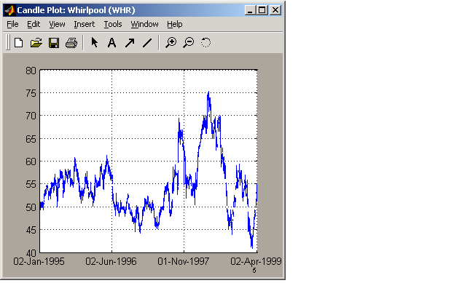Minimize the Candle Plot window

250,10
